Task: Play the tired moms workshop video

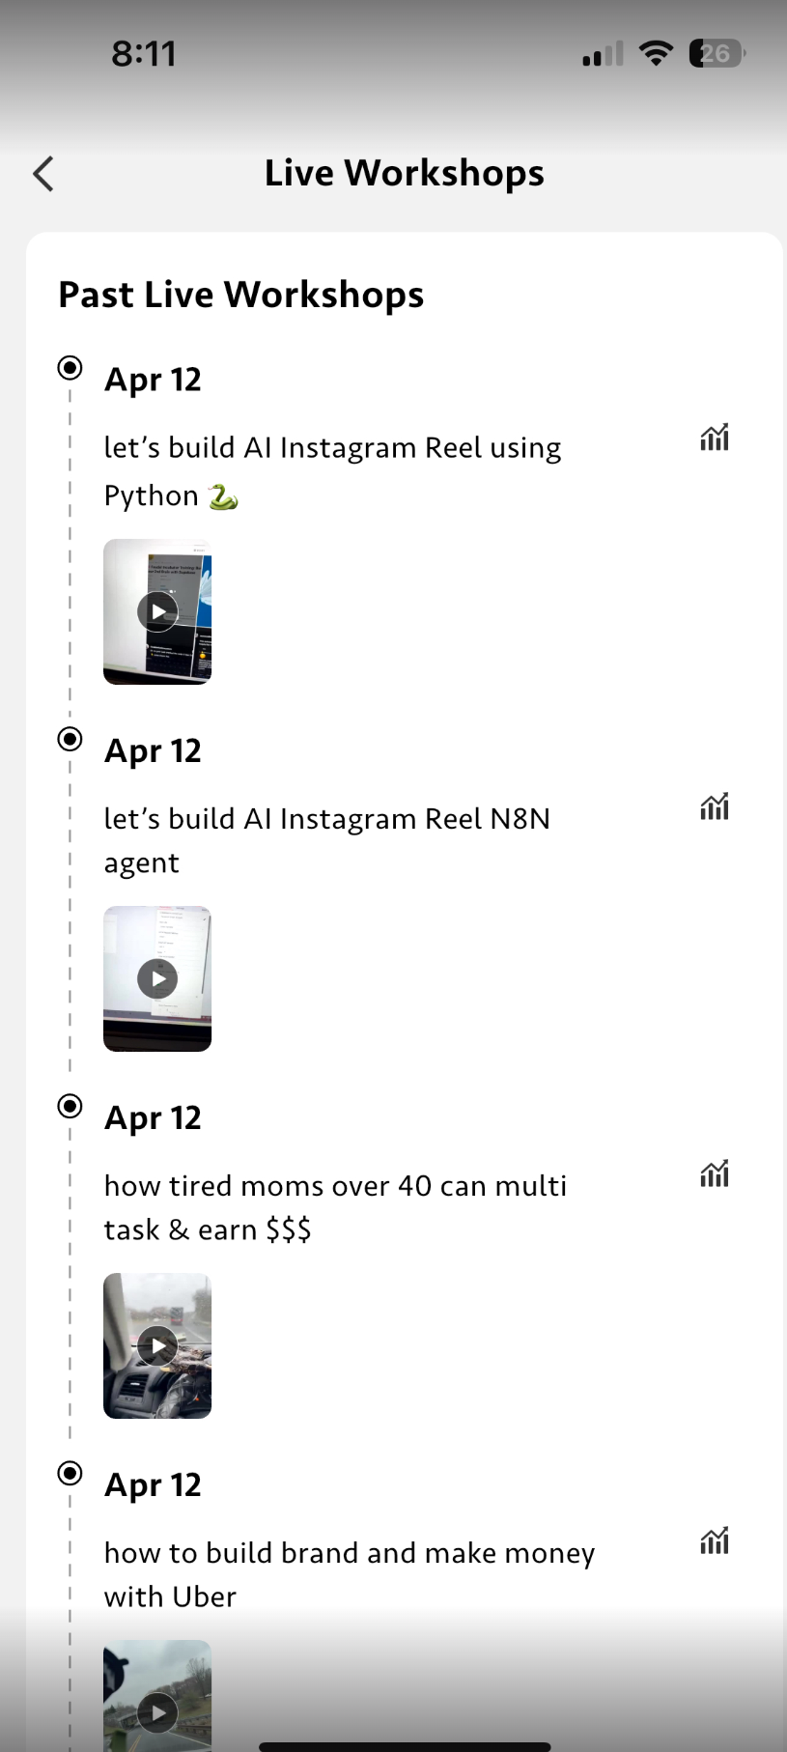Action: (x=157, y=1345)
